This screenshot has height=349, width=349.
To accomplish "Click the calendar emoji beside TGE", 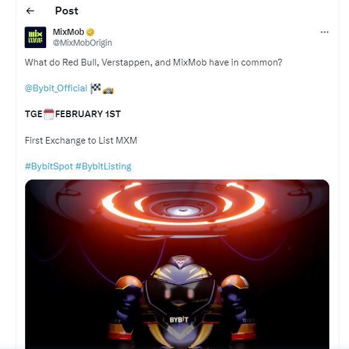I will (x=49, y=114).
